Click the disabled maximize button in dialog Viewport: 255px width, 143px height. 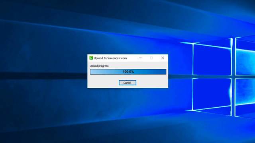[x=151, y=58]
